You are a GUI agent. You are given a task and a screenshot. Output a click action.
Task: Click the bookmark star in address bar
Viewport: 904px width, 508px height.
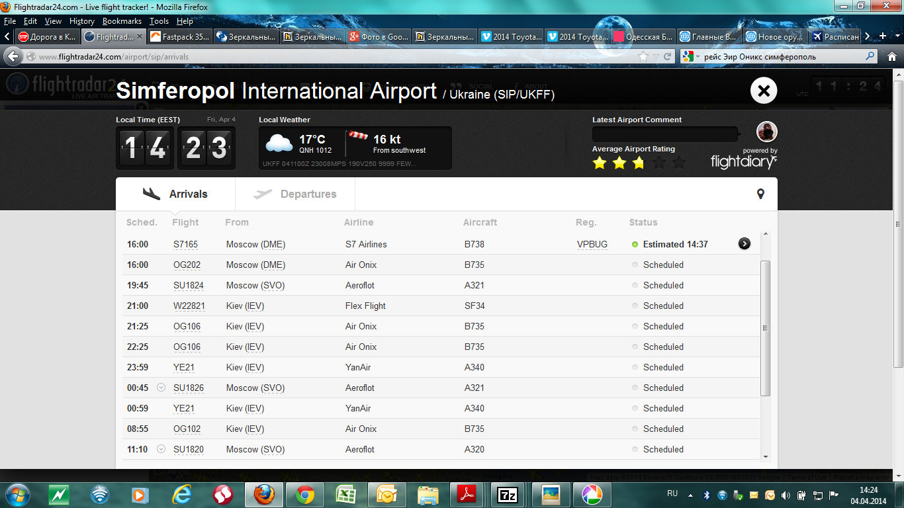pos(643,57)
